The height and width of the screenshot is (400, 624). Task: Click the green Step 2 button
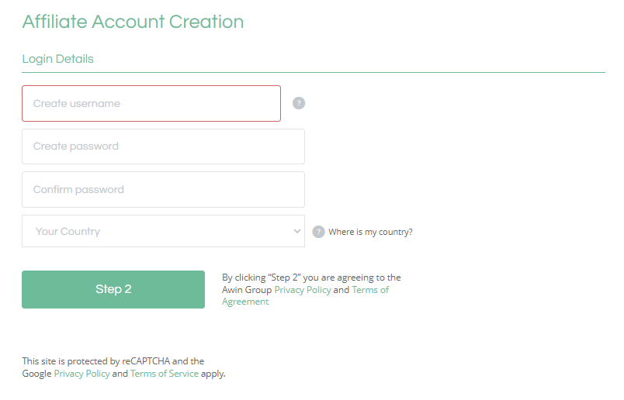point(113,289)
